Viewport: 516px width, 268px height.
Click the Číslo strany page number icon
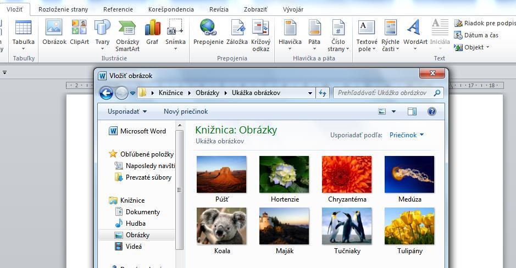(x=338, y=27)
